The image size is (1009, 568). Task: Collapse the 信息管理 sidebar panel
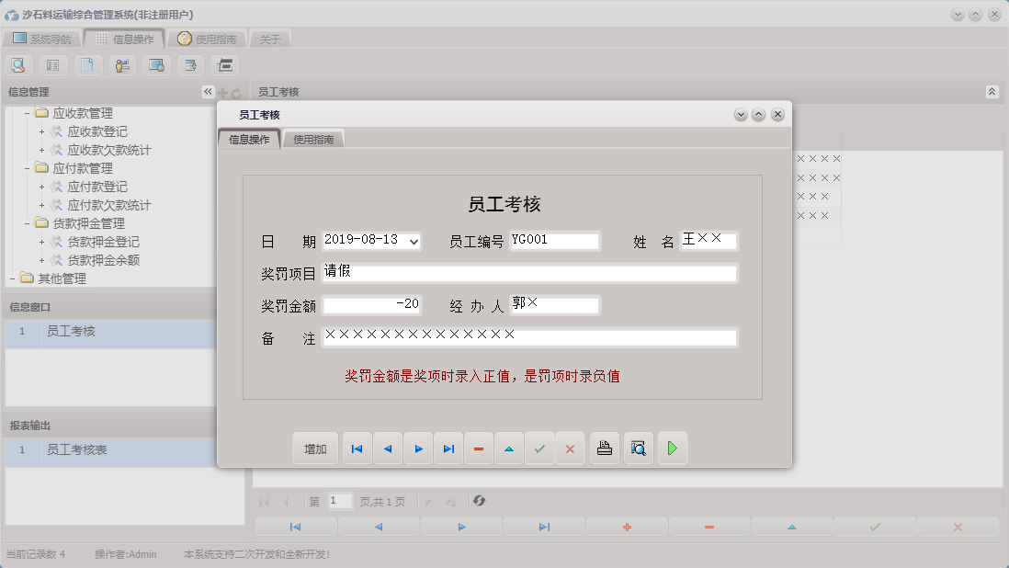tap(207, 91)
